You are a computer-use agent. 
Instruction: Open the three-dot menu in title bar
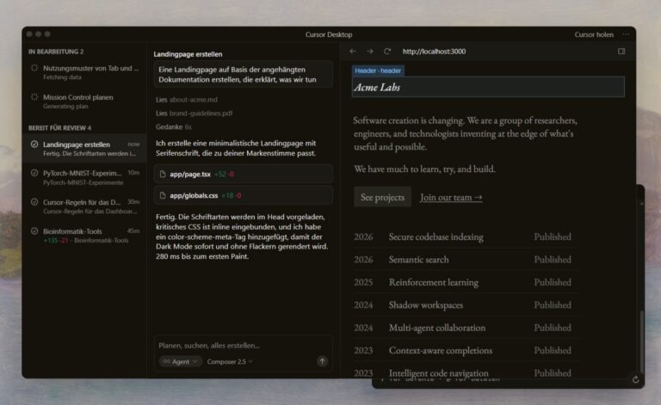tap(626, 34)
